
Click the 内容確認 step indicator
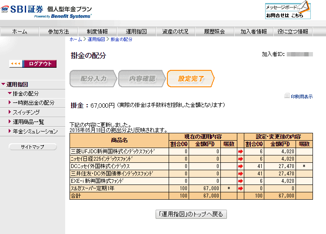pyautogui.click(x=142, y=79)
